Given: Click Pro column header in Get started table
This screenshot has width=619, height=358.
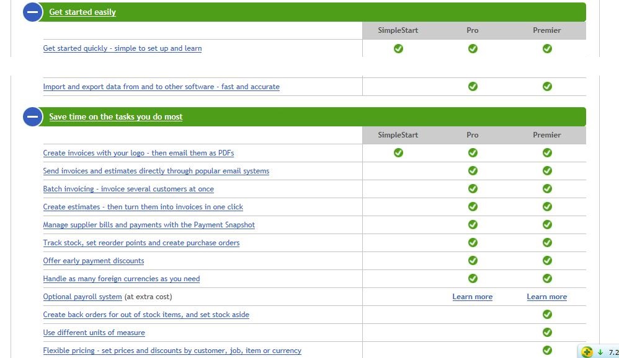Looking at the screenshot, I should [473, 30].
